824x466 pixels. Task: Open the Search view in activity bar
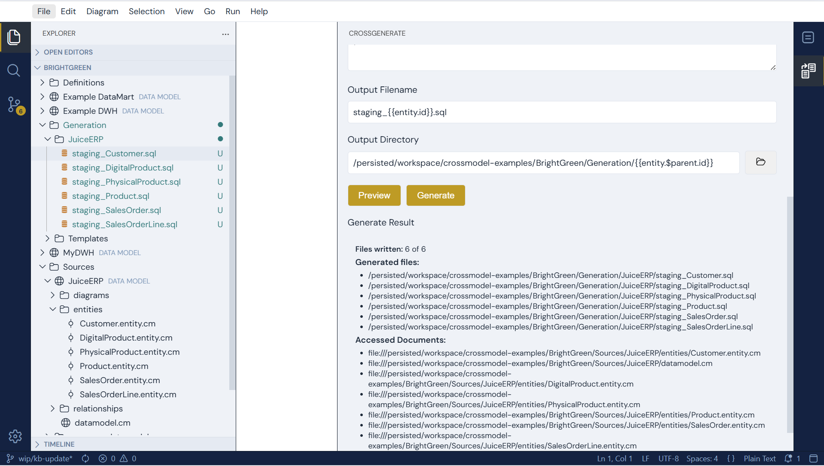click(x=14, y=70)
